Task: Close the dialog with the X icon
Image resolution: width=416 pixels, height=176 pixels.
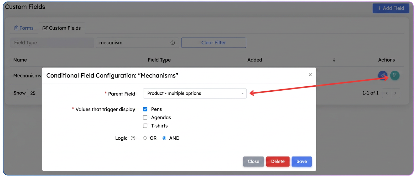Action: [x=310, y=75]
